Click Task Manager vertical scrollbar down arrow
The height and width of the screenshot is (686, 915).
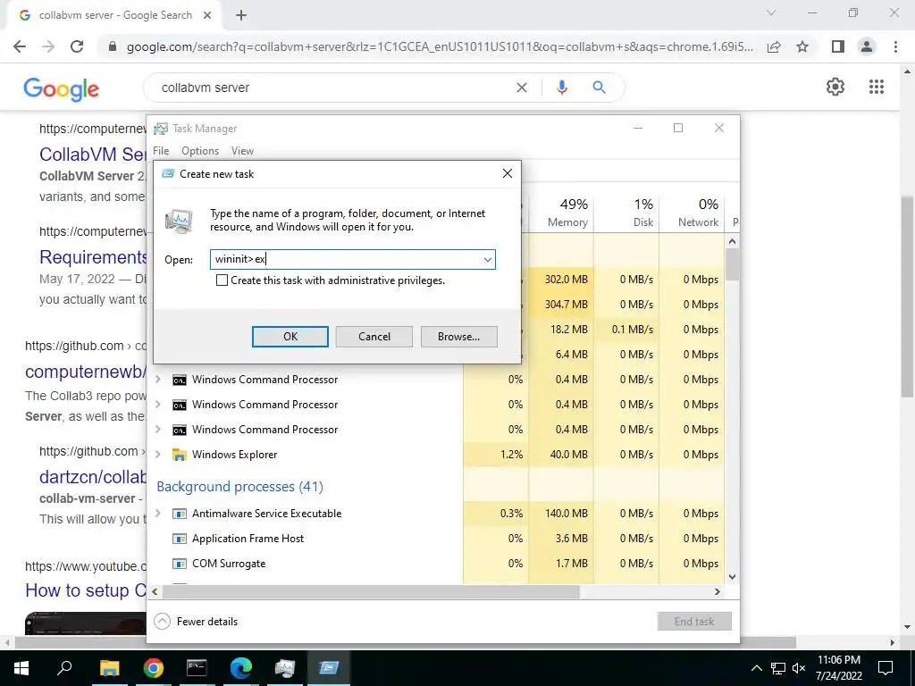coord(733,577)
